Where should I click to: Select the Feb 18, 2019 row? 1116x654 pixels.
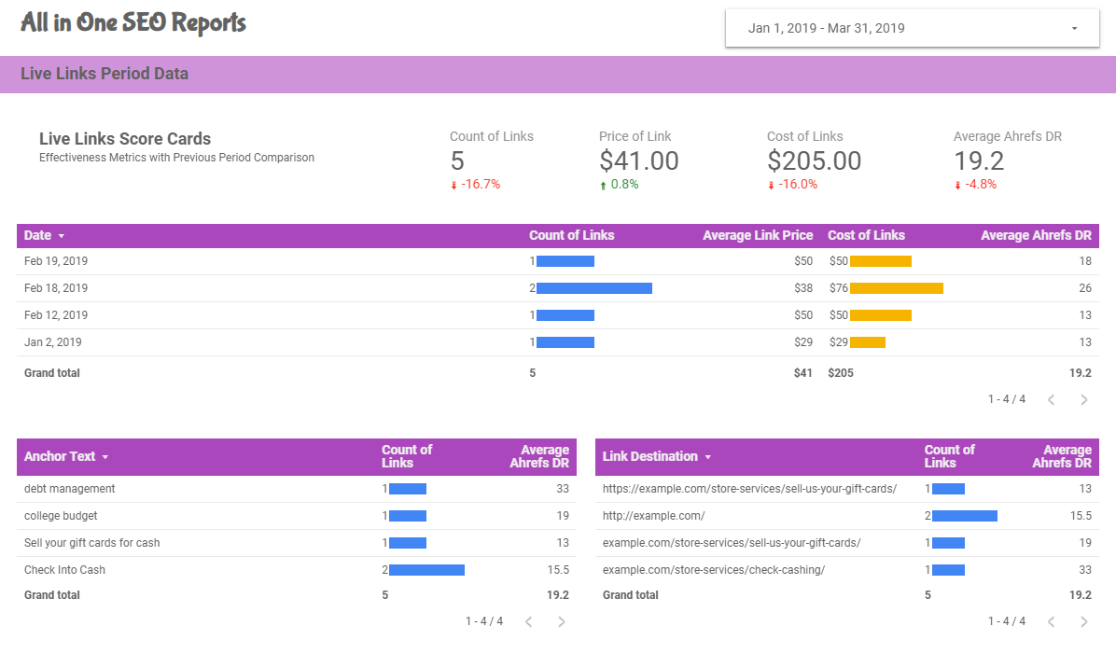[558, 288]
